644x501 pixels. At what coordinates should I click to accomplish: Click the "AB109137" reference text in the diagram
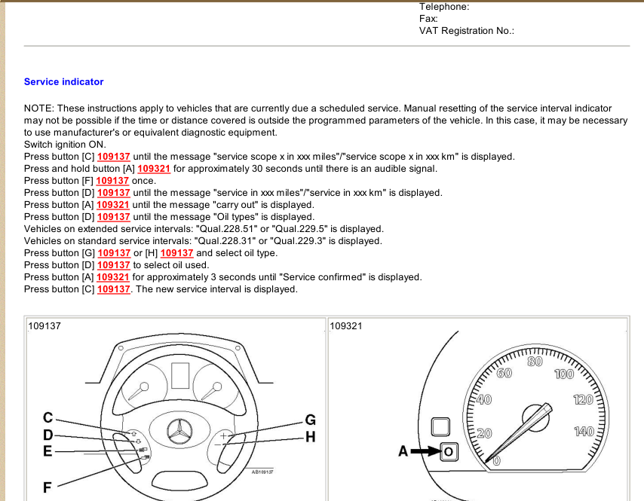(x=262, y=472)
